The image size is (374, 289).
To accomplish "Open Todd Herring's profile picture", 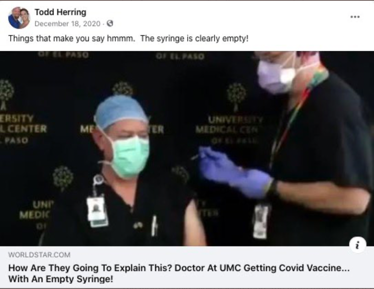I will pyautogui.click(x=19, y=18).
